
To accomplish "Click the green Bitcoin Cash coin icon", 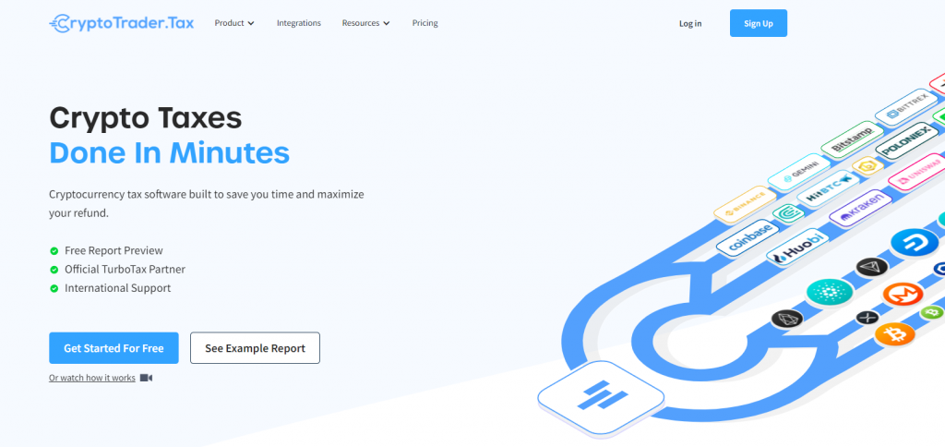I will click(932, 312).
